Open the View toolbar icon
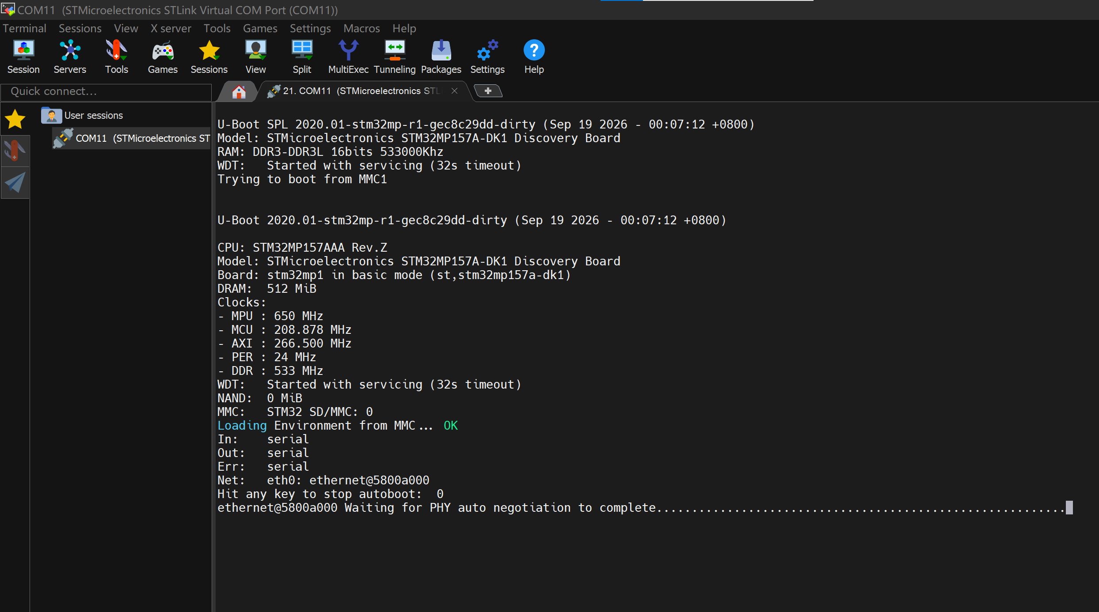This screenshot has height=612, width=1099. (255, 57)
